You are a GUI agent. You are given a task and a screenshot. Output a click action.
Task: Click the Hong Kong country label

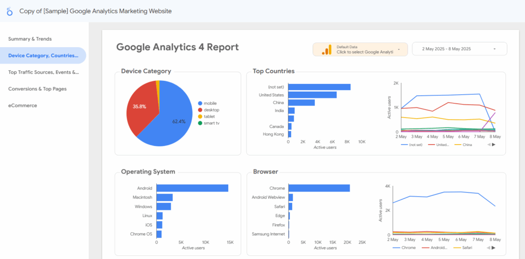tap(274, 134)
